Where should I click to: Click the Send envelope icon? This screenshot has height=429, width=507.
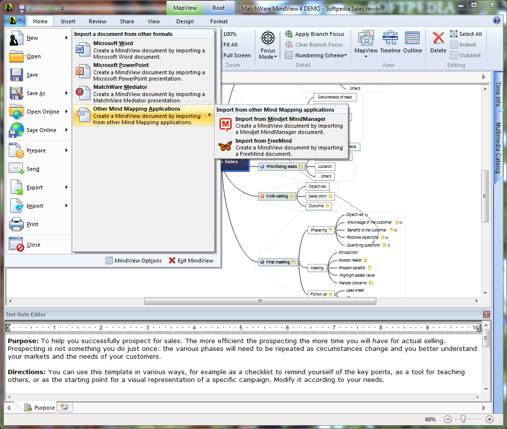(16, 169)
